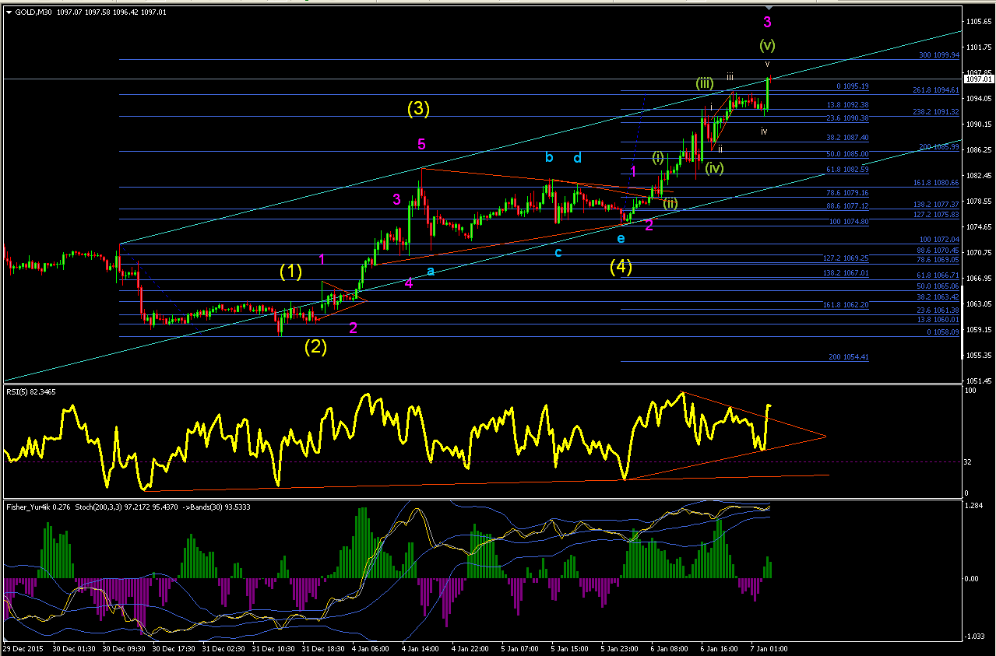Click the 5 Jan 23:00 time label
The height and width of the screenshot is (656, 996).
tap(620, 647)
